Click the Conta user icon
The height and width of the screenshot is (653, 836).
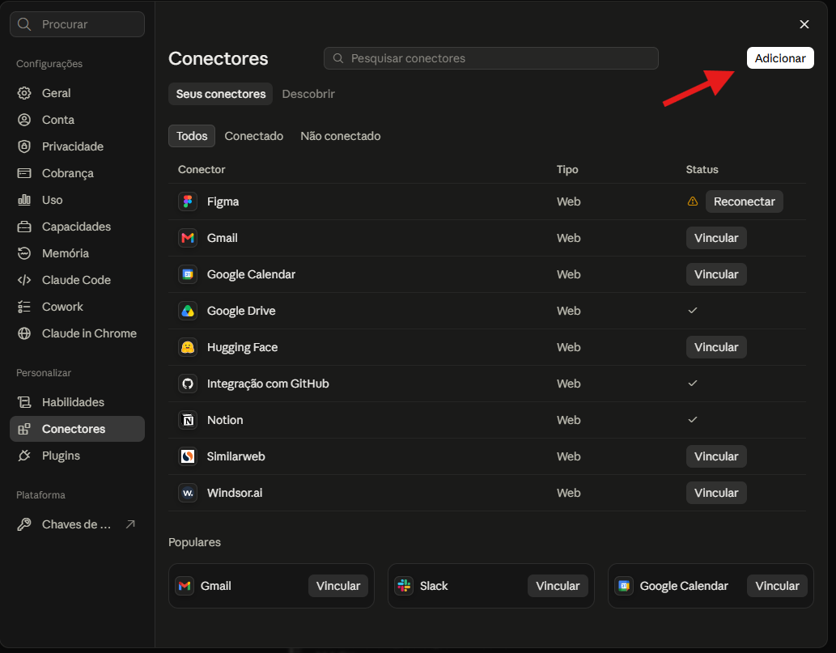(24, 120)
